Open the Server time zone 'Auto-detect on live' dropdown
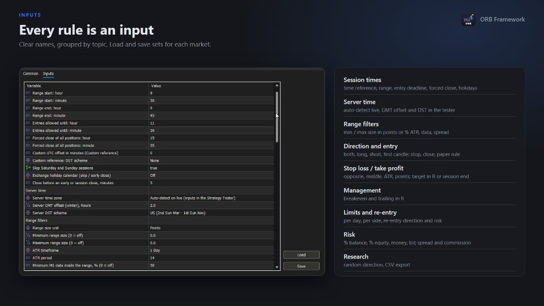Screen dimensions: 544x306 (x=211, y=198)
